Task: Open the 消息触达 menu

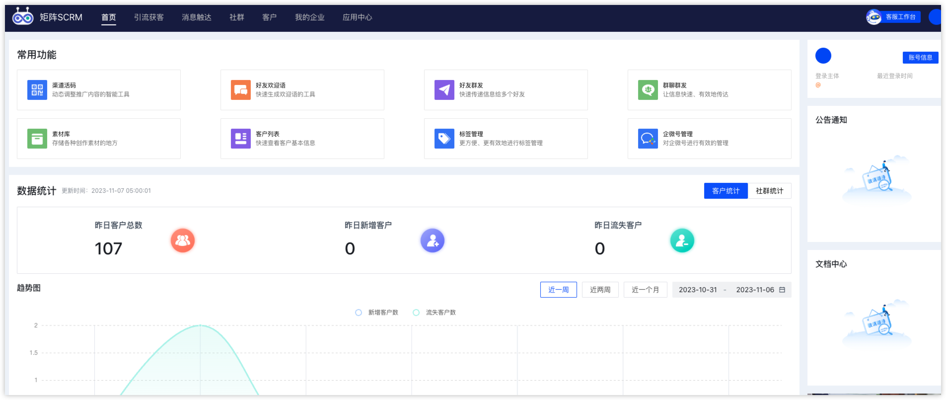Action: [x=197, y=17]
